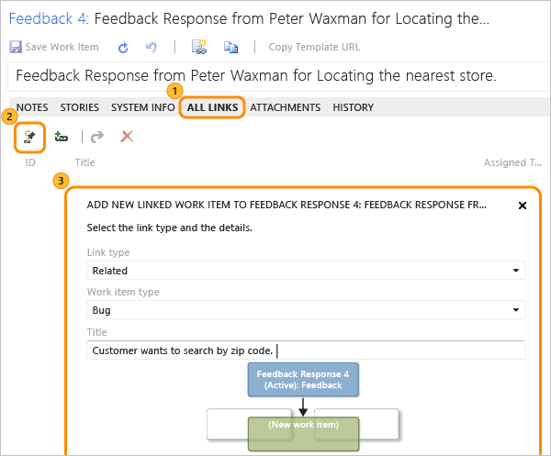Screen dimensions: 551x456
Task: Click the add new linked work item icon
Action: click(29, 136)
